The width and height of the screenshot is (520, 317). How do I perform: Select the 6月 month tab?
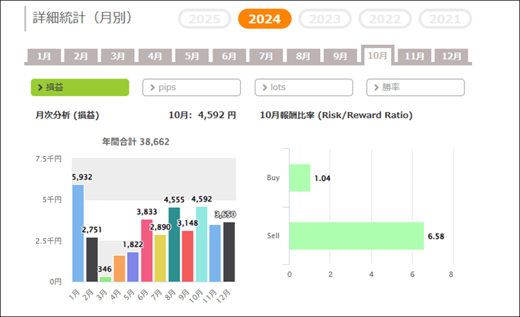point(229,56)
